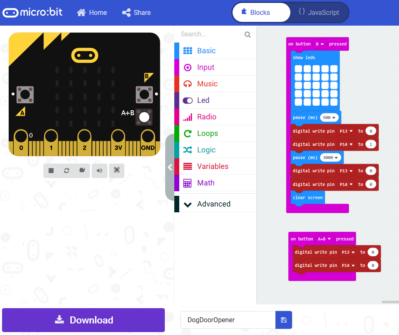Open the Music blocks category

coord(215,84)
